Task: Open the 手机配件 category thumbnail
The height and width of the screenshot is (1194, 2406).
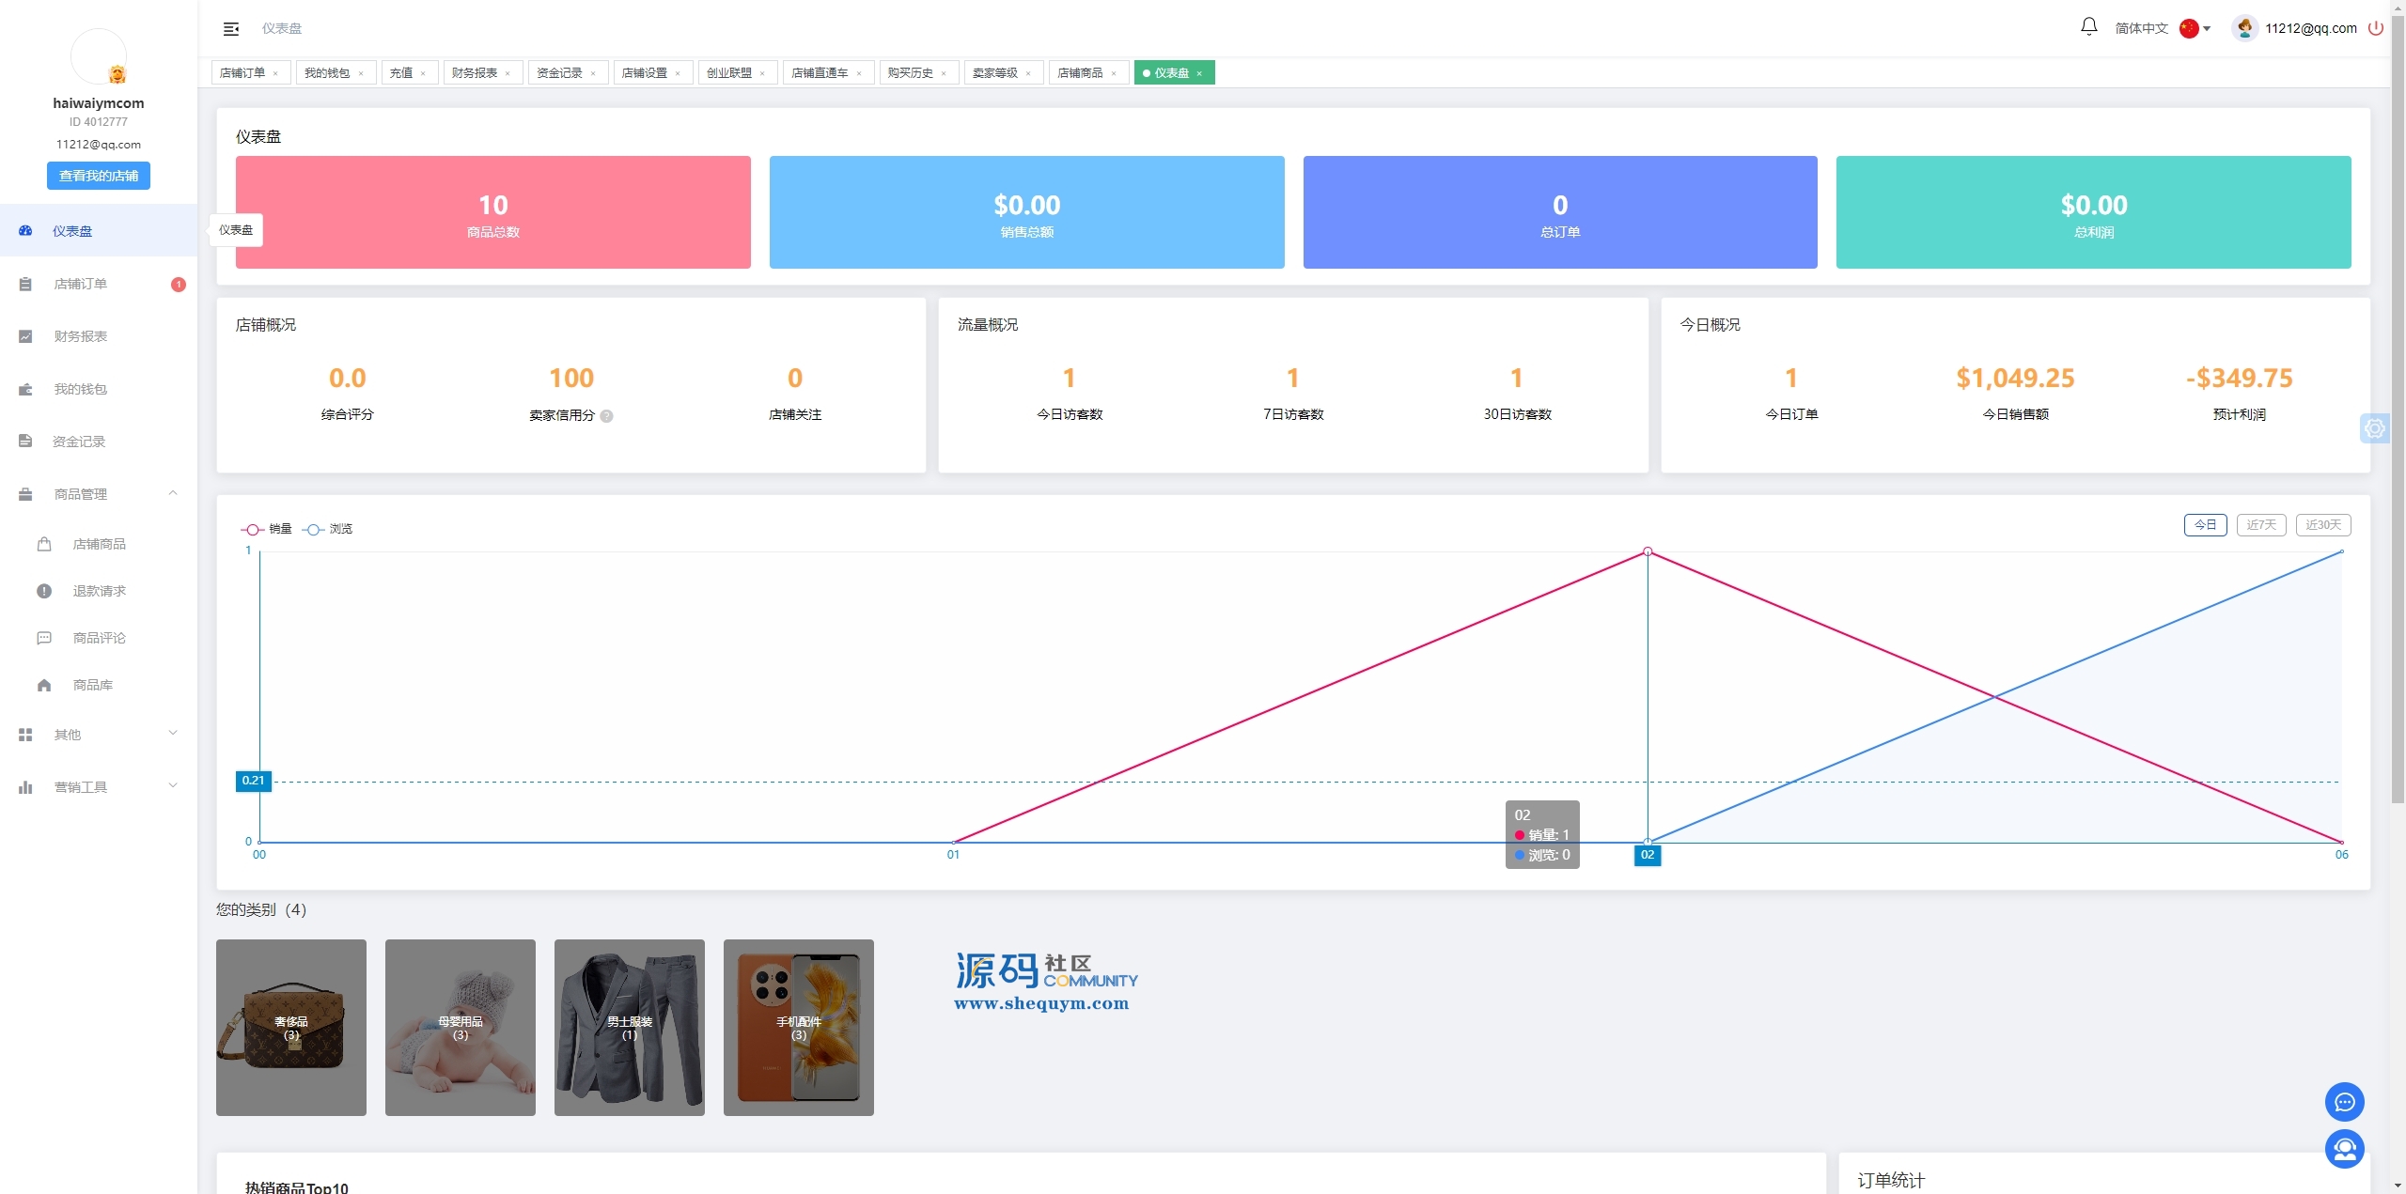Action: point(799,1028)
